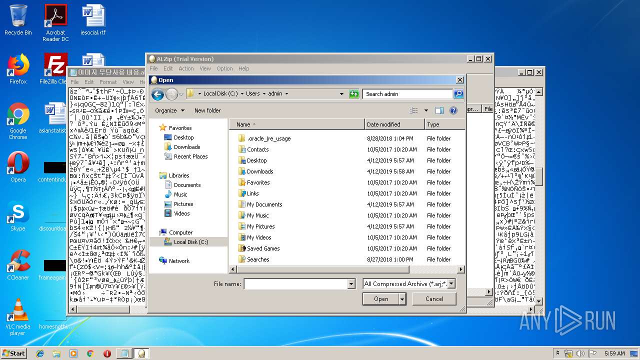Click the Search admin field

(408, 94)
